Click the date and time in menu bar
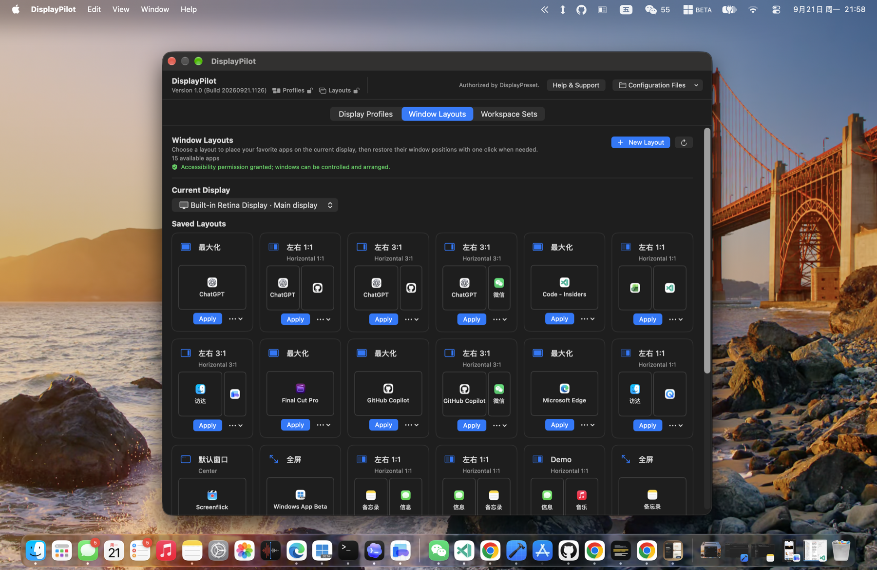This screenshot has height=570, width=877. [829, 9]
